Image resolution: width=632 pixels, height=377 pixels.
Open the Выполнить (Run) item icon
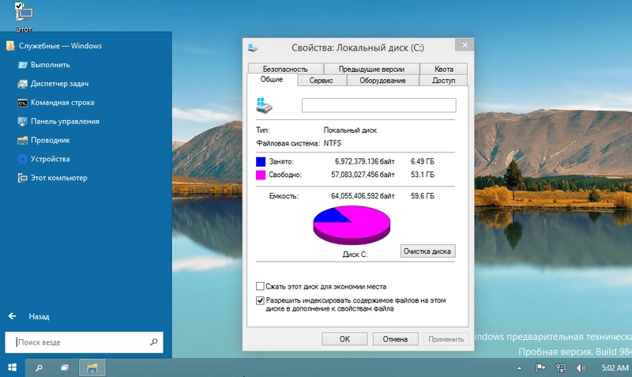(23, 65)
